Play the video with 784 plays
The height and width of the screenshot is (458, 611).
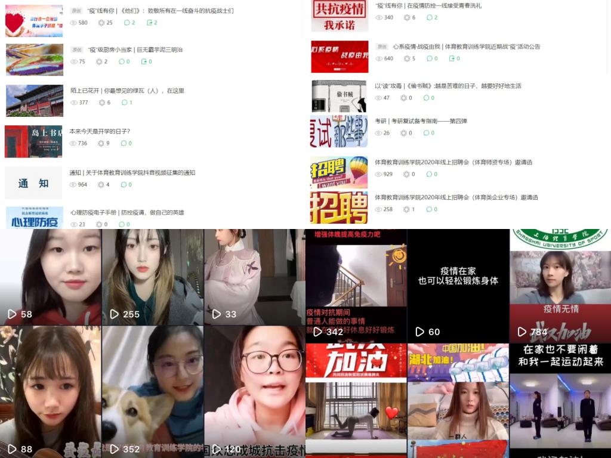[560, 286]
